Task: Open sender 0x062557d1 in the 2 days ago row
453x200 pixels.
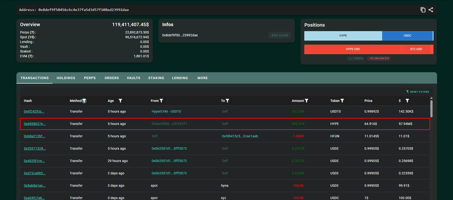Action: (169, 173)
